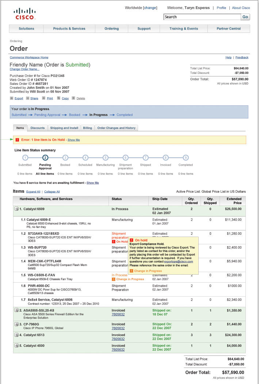Open Order Changes and History tab

click(116, 128)
